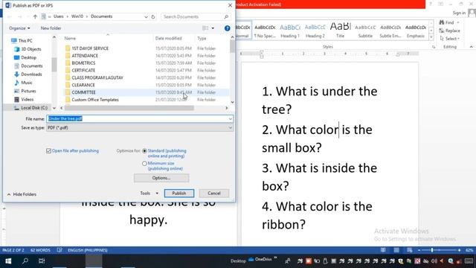This screenshot has width=476, height=268.
Task: Open the Select dropdown in Editing group
Action: [449, 39]
